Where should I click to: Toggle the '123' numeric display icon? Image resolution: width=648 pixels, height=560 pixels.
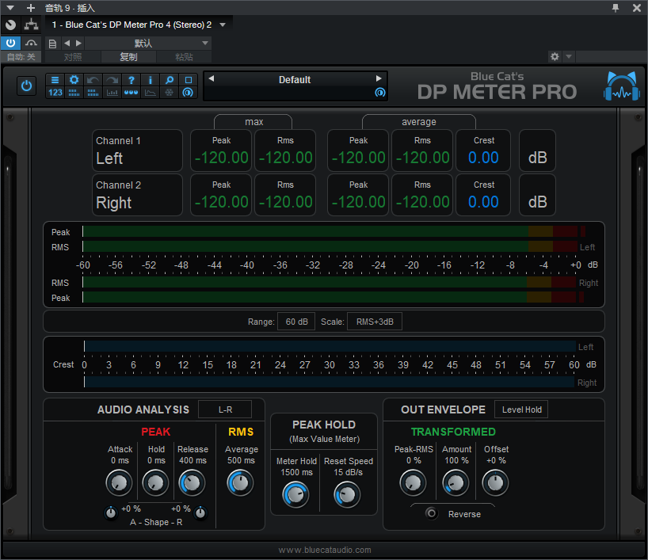[x=55, y=92]
